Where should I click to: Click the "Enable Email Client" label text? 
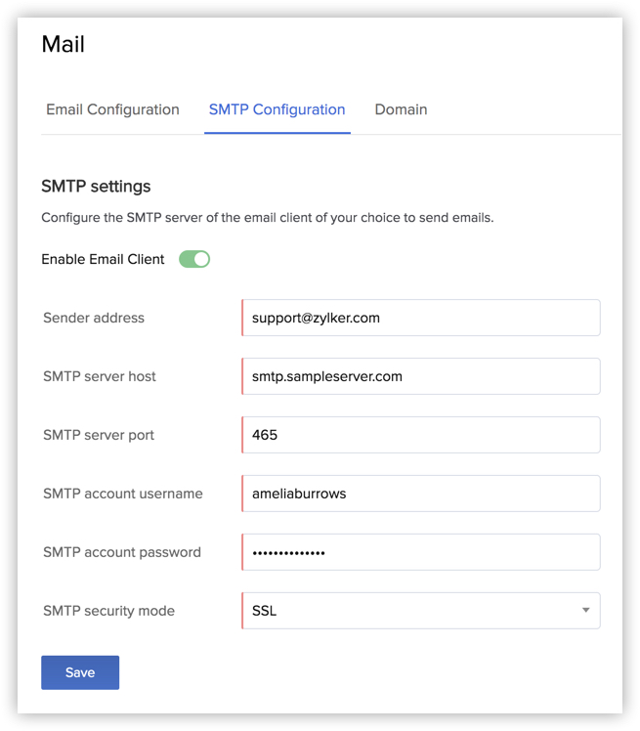(103, 259)
